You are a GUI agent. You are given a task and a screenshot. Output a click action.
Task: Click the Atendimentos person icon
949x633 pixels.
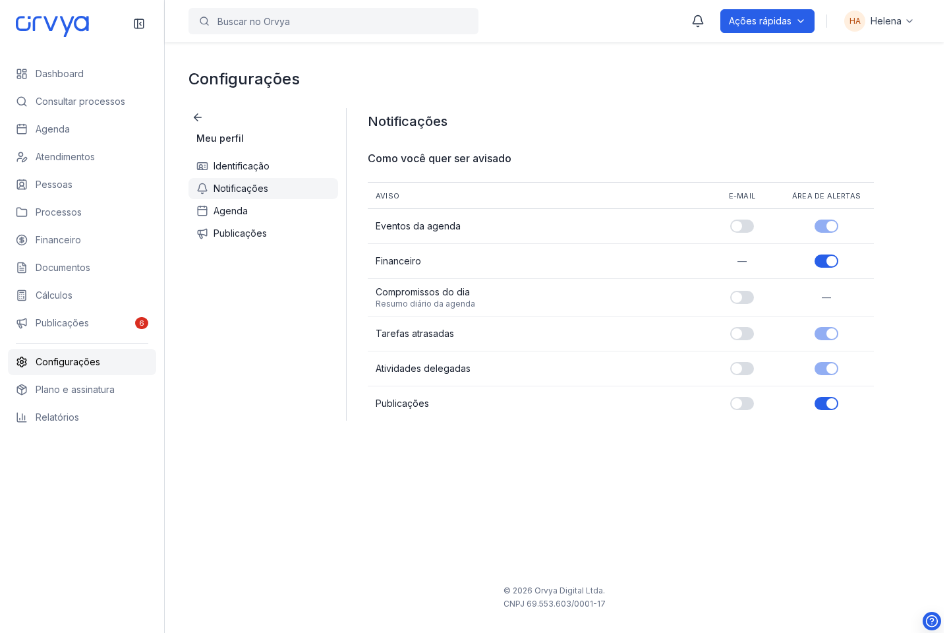pos(22,157)
